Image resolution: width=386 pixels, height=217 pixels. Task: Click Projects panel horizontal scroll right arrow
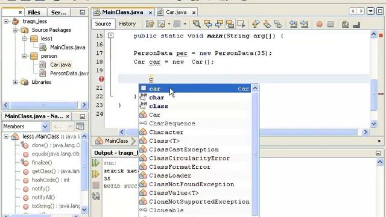click(x=84, y=105)
